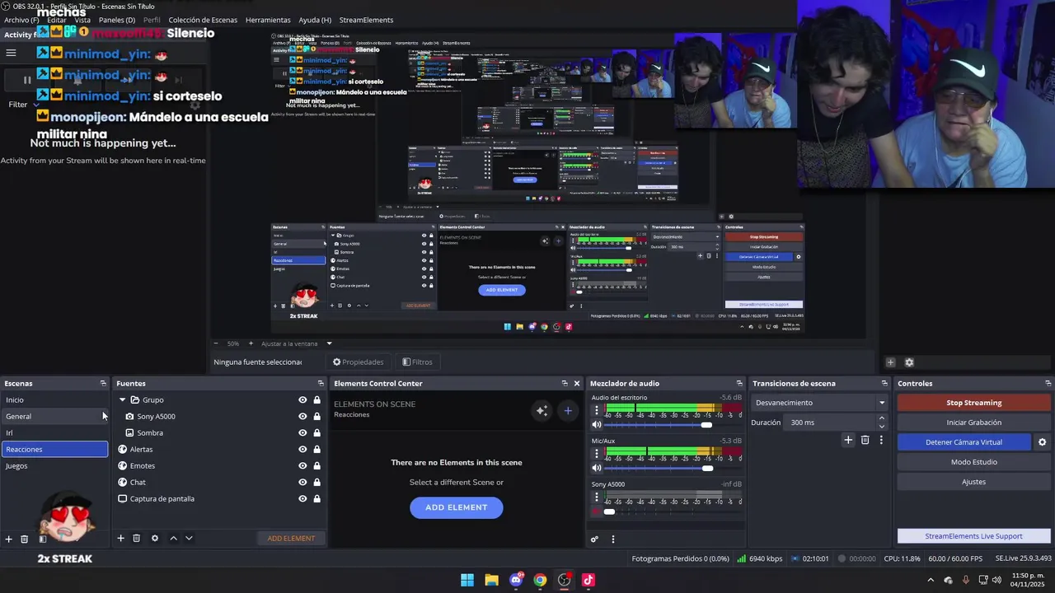Delete the selected scene with trash icon

coord(25,539)
